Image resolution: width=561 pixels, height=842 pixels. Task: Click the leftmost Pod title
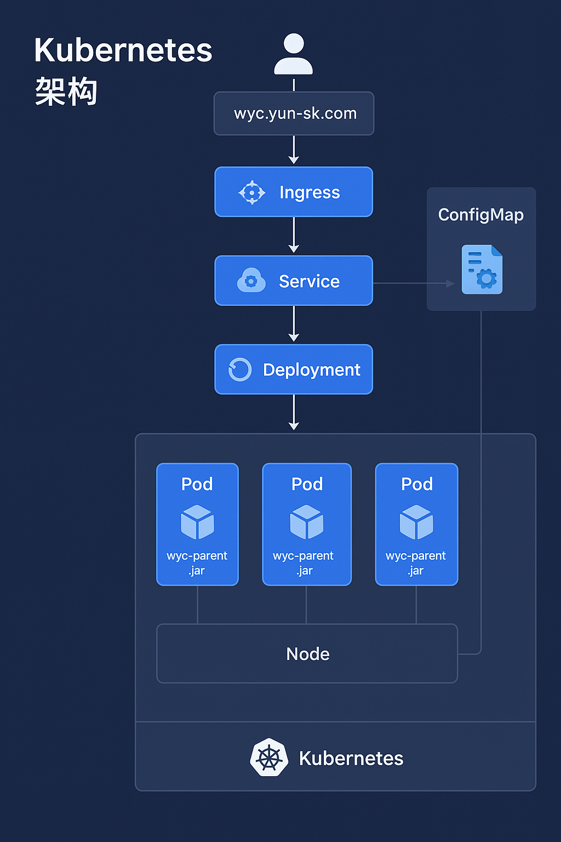tap(197, 484)
